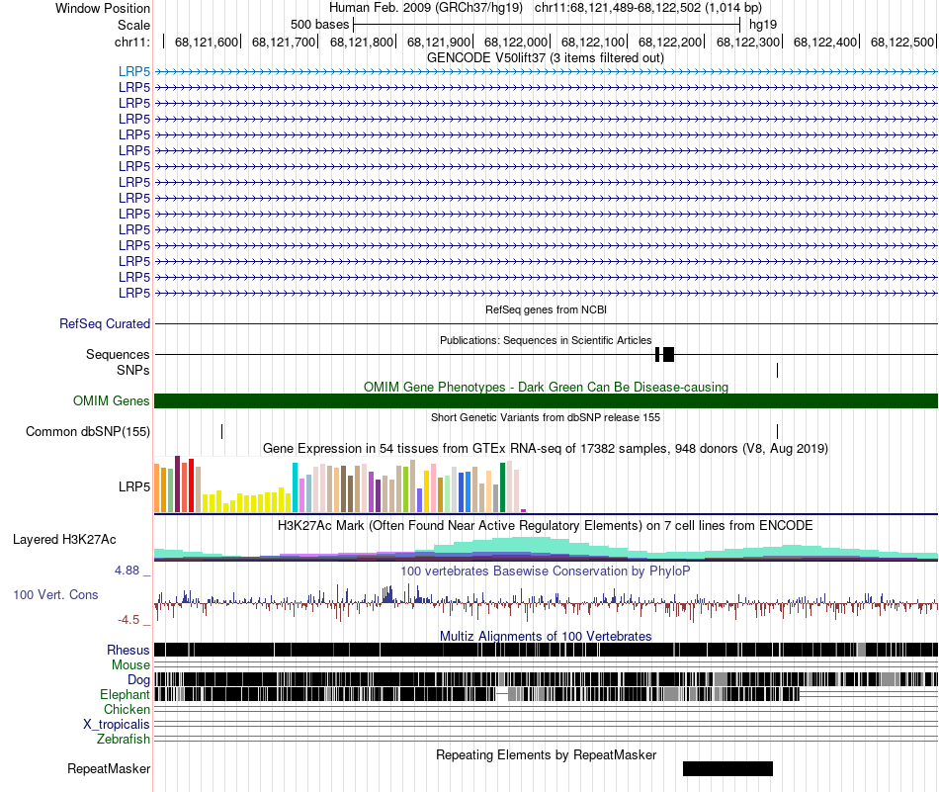
Task: Click the cyan bar in the GTEx chart
Action: point(295,487)
